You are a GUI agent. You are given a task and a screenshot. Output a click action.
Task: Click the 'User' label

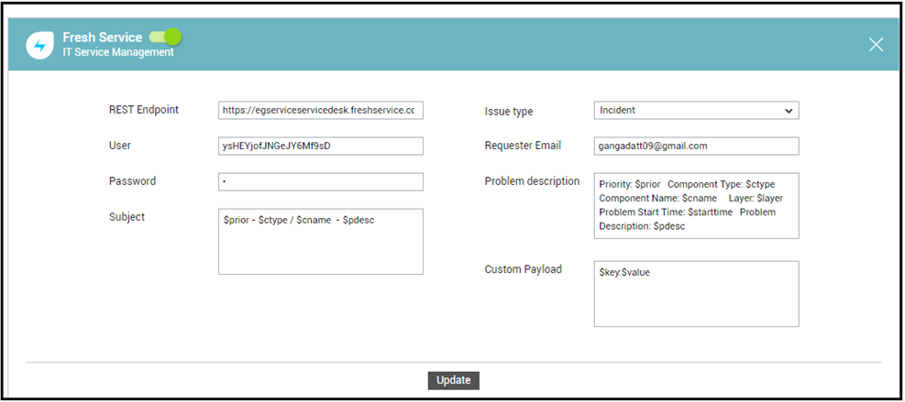(120, 146)
